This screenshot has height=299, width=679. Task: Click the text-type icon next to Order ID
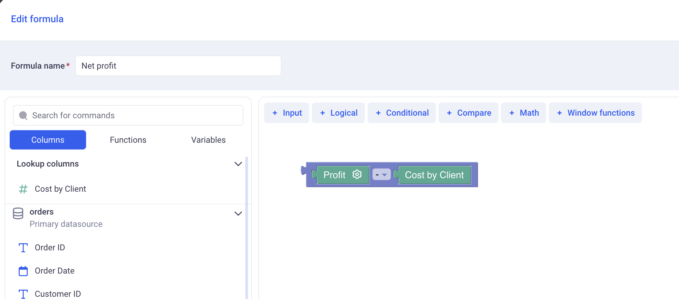(x=23, y=247)
